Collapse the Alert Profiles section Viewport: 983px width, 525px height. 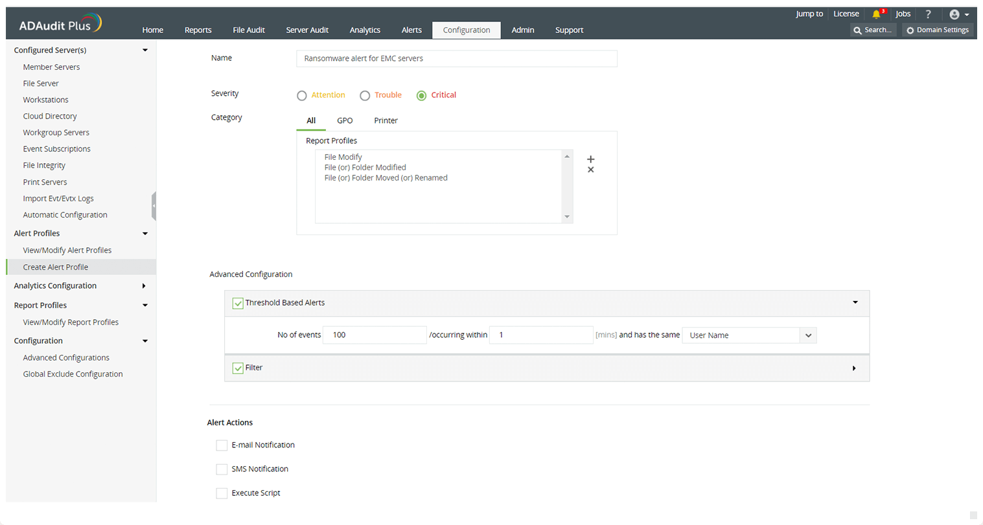pos(145,234)
